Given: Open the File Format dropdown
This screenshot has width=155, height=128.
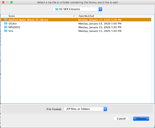Looking at the screenshot, I should click(85, 109).
